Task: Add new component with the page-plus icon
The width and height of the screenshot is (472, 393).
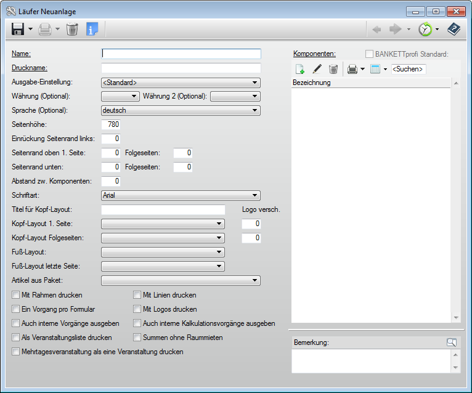Action: click(x=300, y=70)
